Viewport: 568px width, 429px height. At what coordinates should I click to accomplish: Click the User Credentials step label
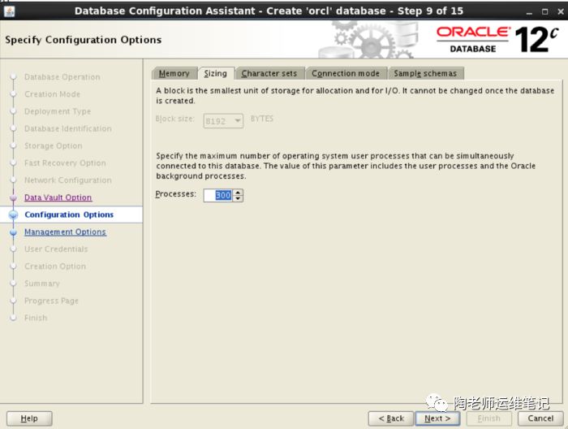pos(56,249)
